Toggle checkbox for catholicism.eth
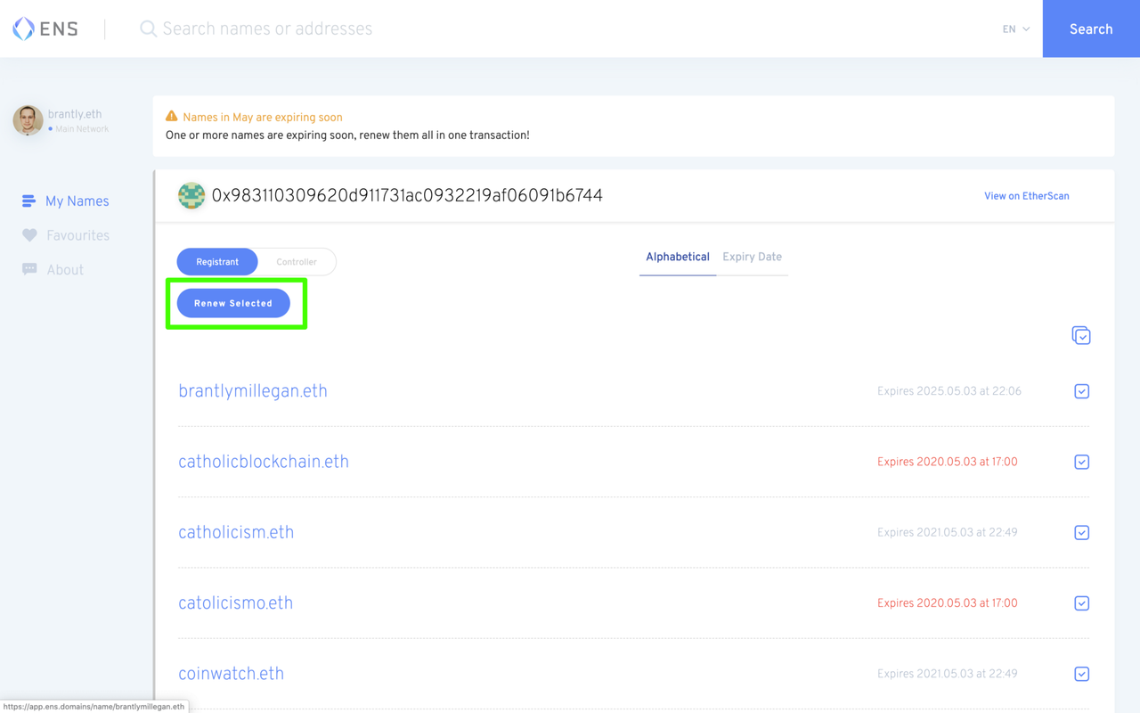1140x713 pixels. point(1081,532)
